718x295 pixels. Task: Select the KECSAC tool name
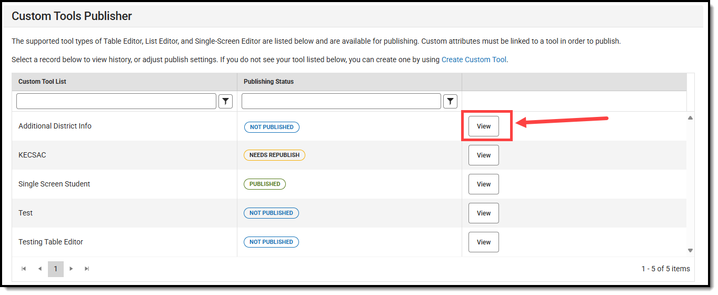pyautogui.click(x=33, y=155)
